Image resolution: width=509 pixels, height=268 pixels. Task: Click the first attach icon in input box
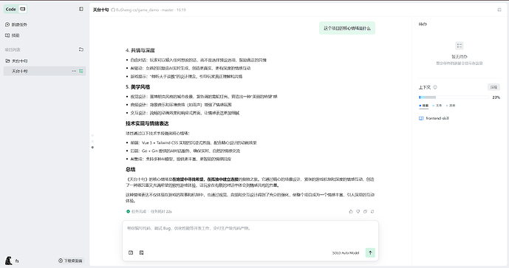coord(131,252)
